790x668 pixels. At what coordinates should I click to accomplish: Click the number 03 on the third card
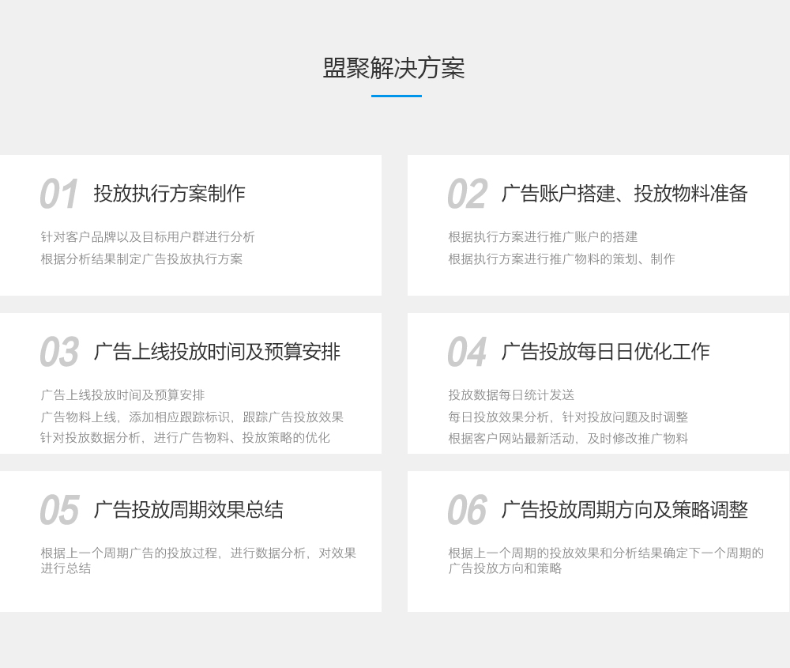point(59,353)
